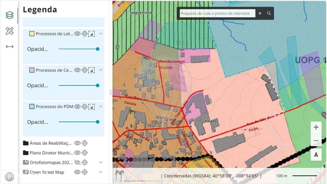
Task: Reset map orientation with north arrow
Action: [x=316, y=154]
